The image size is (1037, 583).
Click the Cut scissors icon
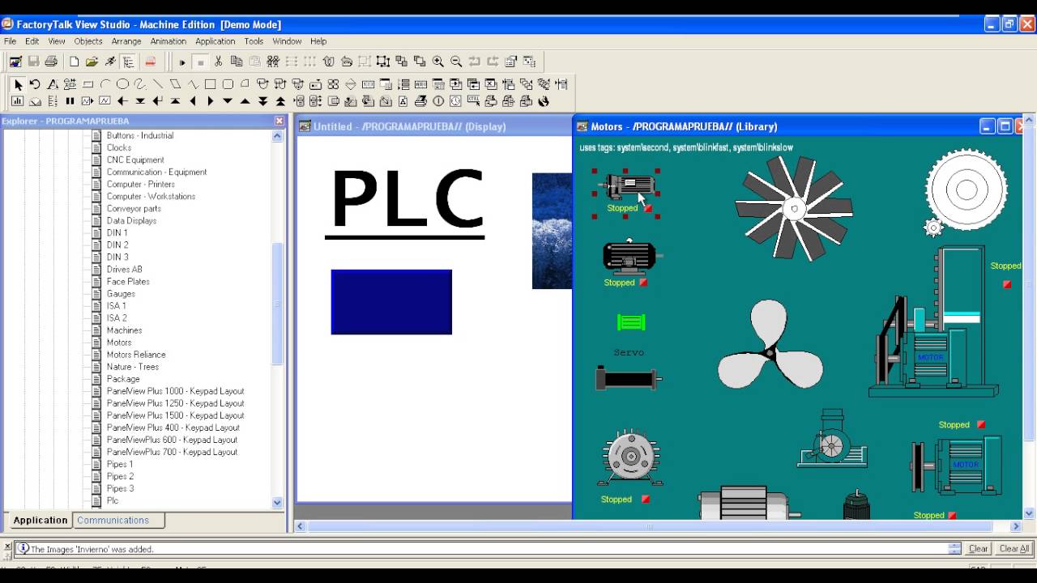(218, 62)
